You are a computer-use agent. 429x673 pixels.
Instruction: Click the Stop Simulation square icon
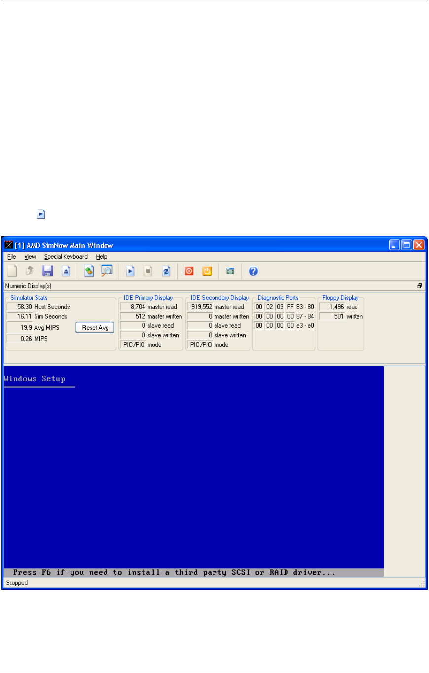pyautogui.click(x=148, y=271)
